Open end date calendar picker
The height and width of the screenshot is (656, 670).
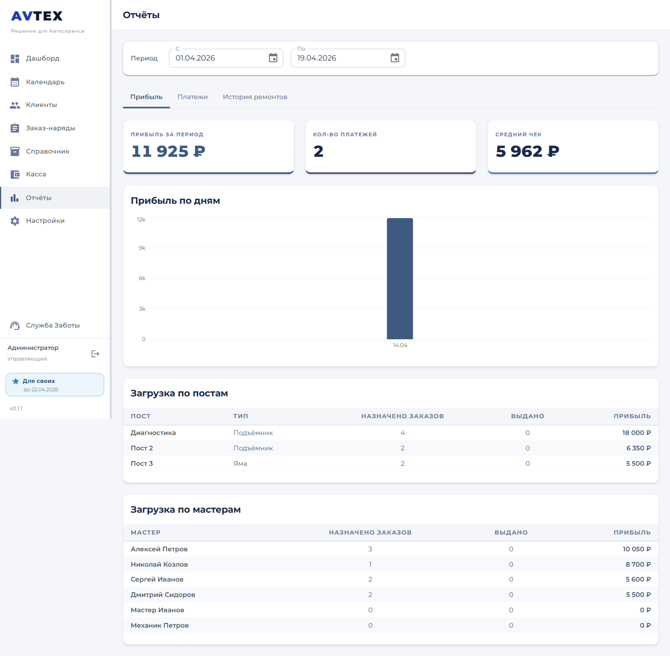(395, 58)
